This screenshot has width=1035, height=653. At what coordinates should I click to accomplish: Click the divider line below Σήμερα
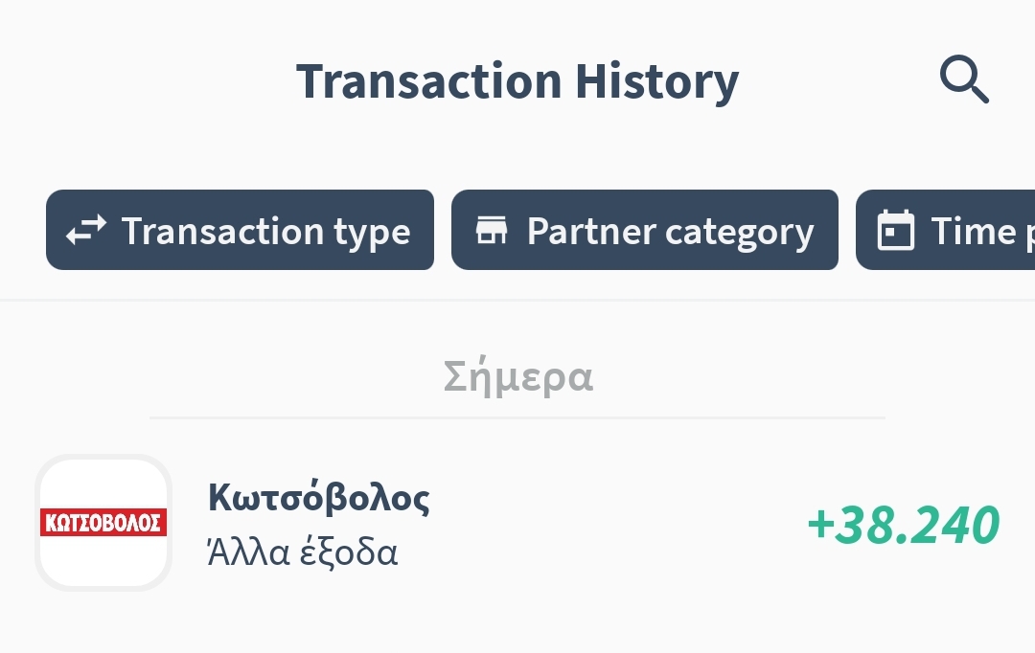[x=517, y=417]
